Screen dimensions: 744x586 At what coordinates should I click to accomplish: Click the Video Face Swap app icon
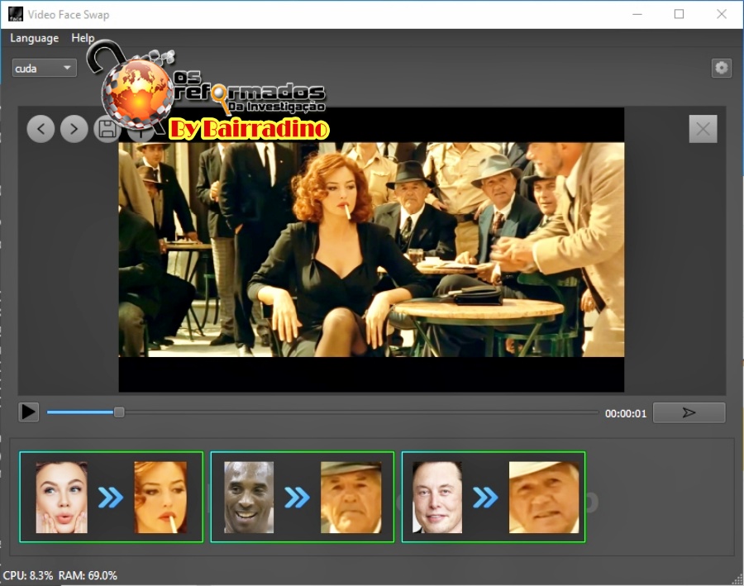tap(16, 14)
